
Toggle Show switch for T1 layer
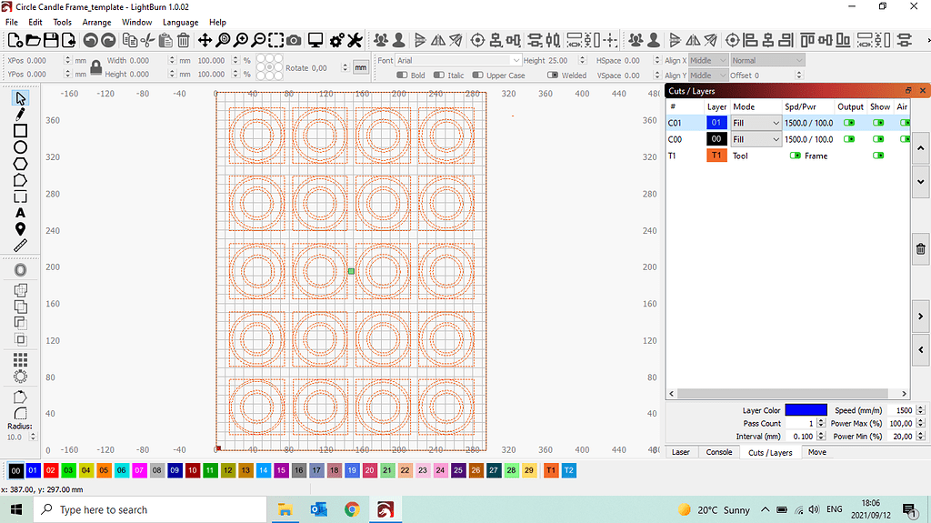878,156
